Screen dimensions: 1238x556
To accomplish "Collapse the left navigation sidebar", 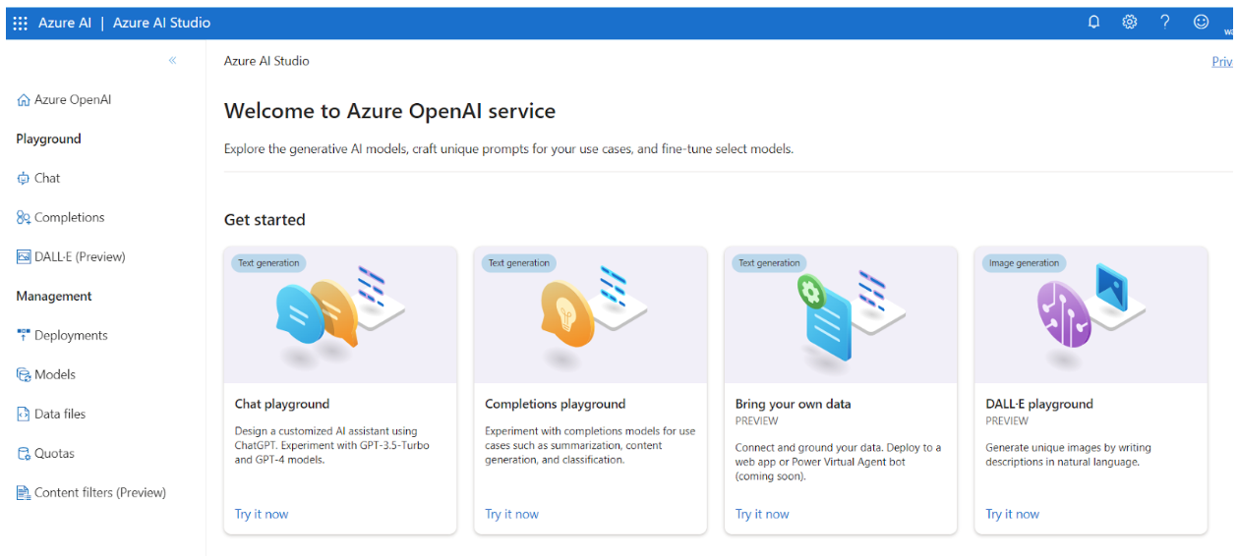I will (172, 61).
